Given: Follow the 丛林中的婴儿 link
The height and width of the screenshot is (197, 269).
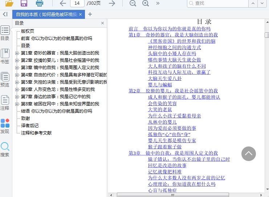Looking at the screenshot, I should click(x=162, y=122).
